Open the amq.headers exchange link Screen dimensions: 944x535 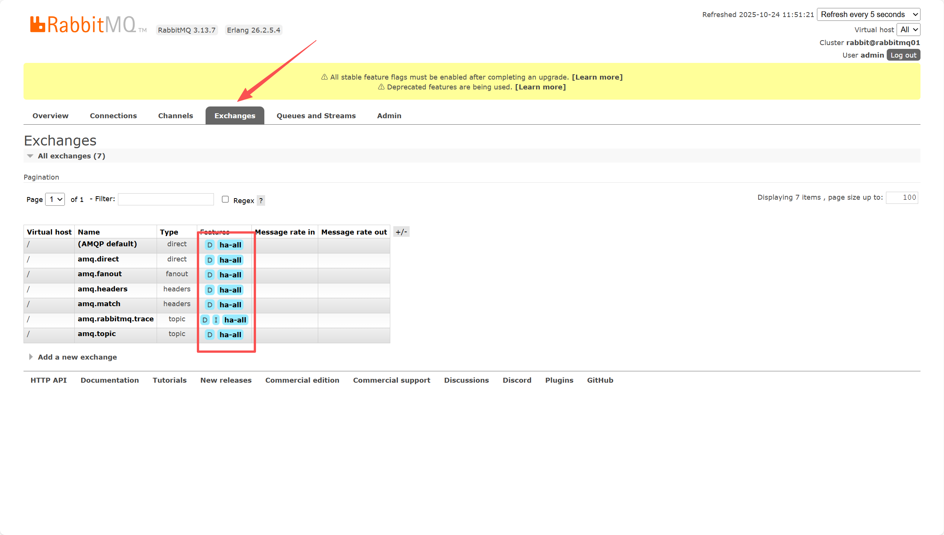coord(102,289)
